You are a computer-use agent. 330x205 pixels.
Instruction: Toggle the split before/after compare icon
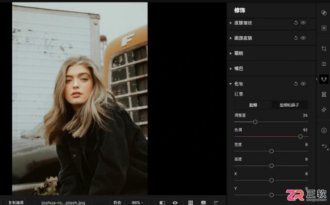point(162,203)
